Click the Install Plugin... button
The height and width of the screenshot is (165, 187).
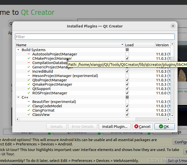click(115, 126)
